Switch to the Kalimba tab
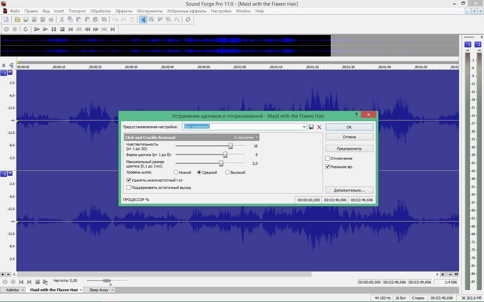 pos(12,290)
